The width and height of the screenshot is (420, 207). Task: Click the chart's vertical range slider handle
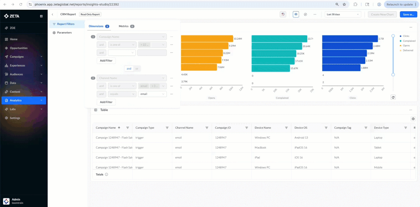point(393,36)
